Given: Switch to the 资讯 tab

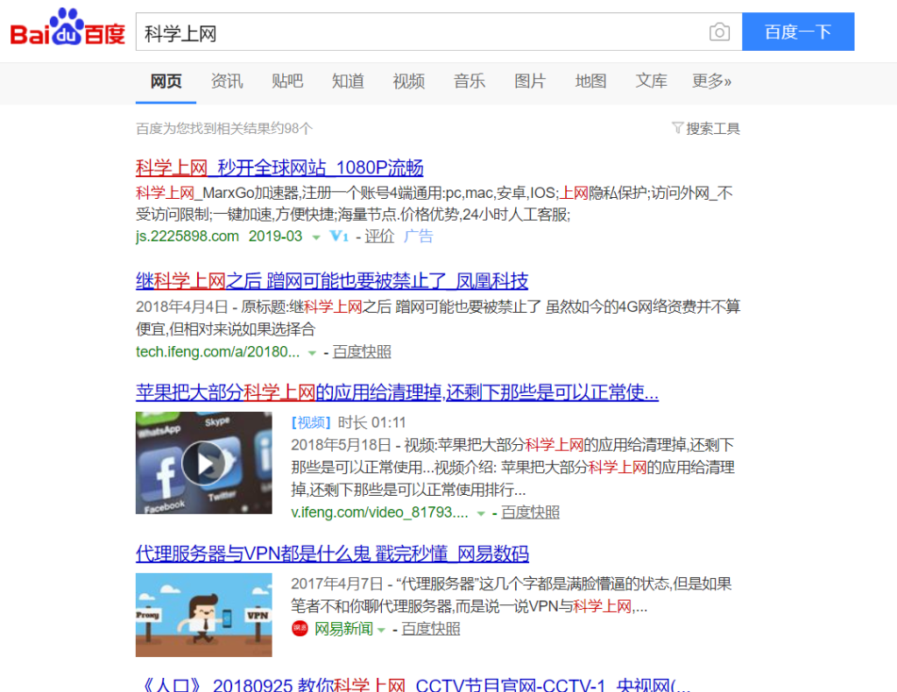Looking at the screenshot, I should point(227,81).
